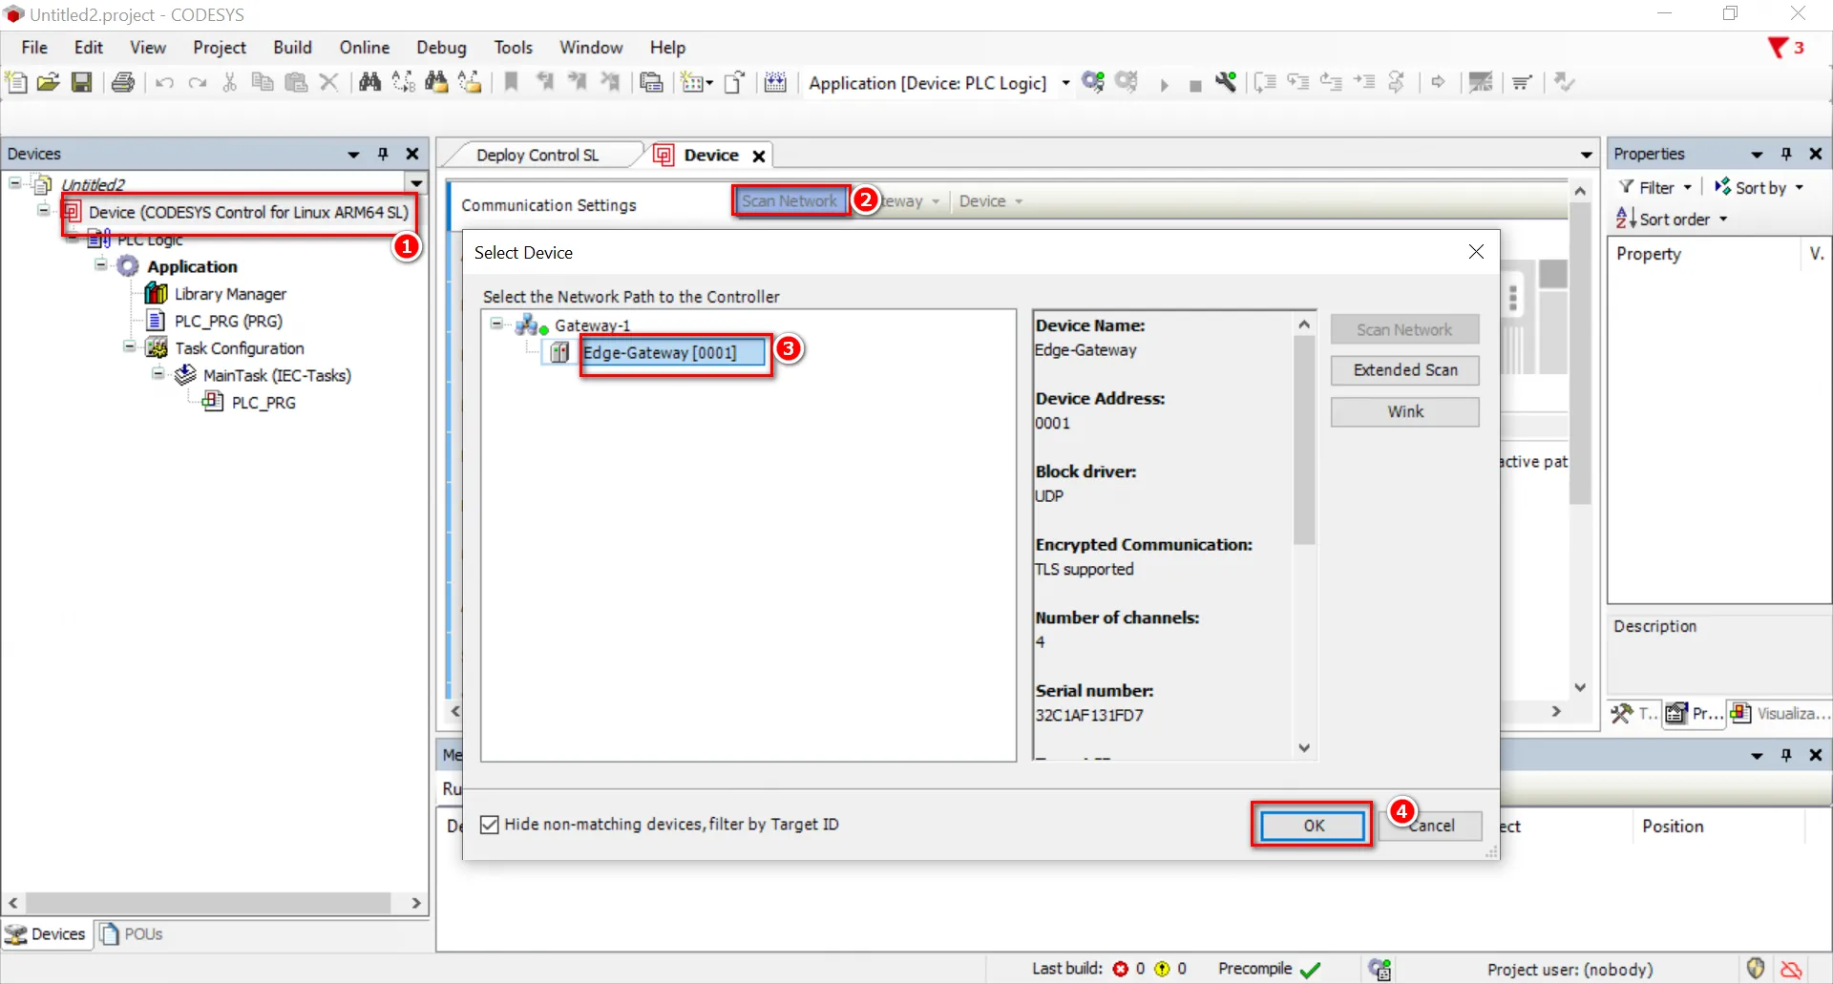Image resolution: width=1833 pixels, height=984 pixels.
Task: Collapse the Task Configuration tree node
Action: coord(129,347)
